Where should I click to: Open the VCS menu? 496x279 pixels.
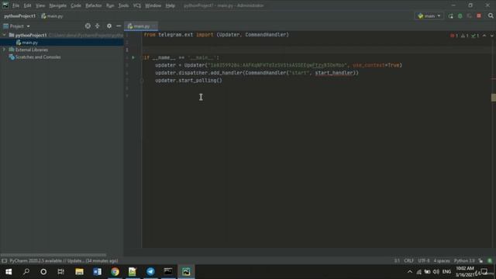[136, 5]
